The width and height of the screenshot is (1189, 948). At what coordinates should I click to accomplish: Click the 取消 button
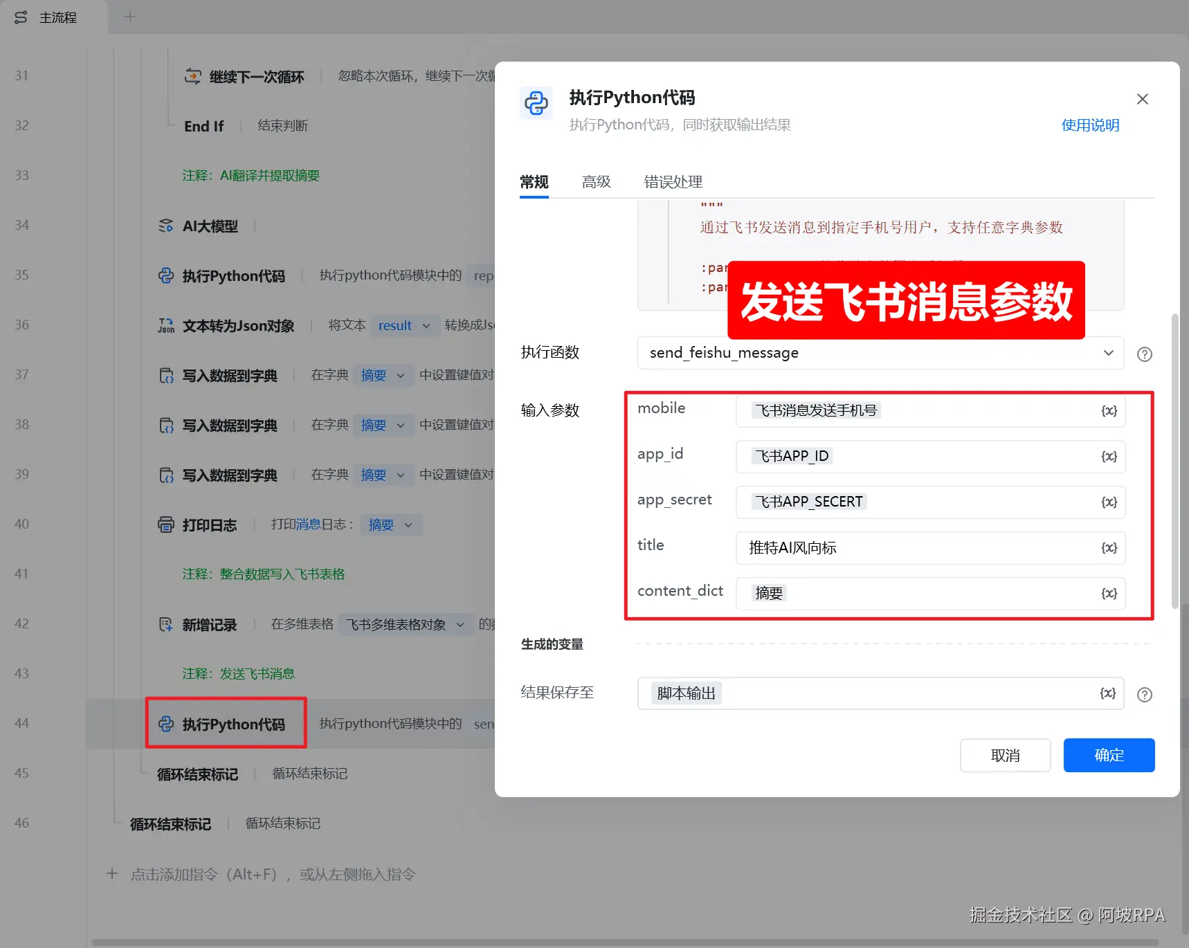pyautogui.click(x=1005, y=755)
